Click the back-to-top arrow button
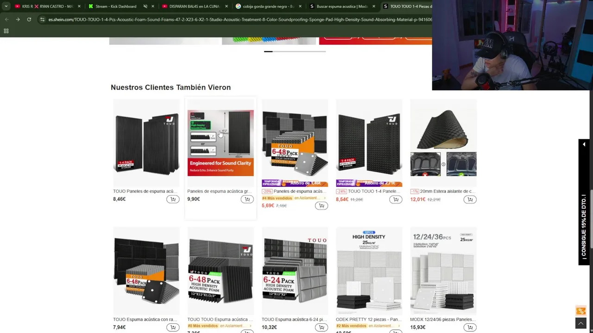 pos(580,323)
